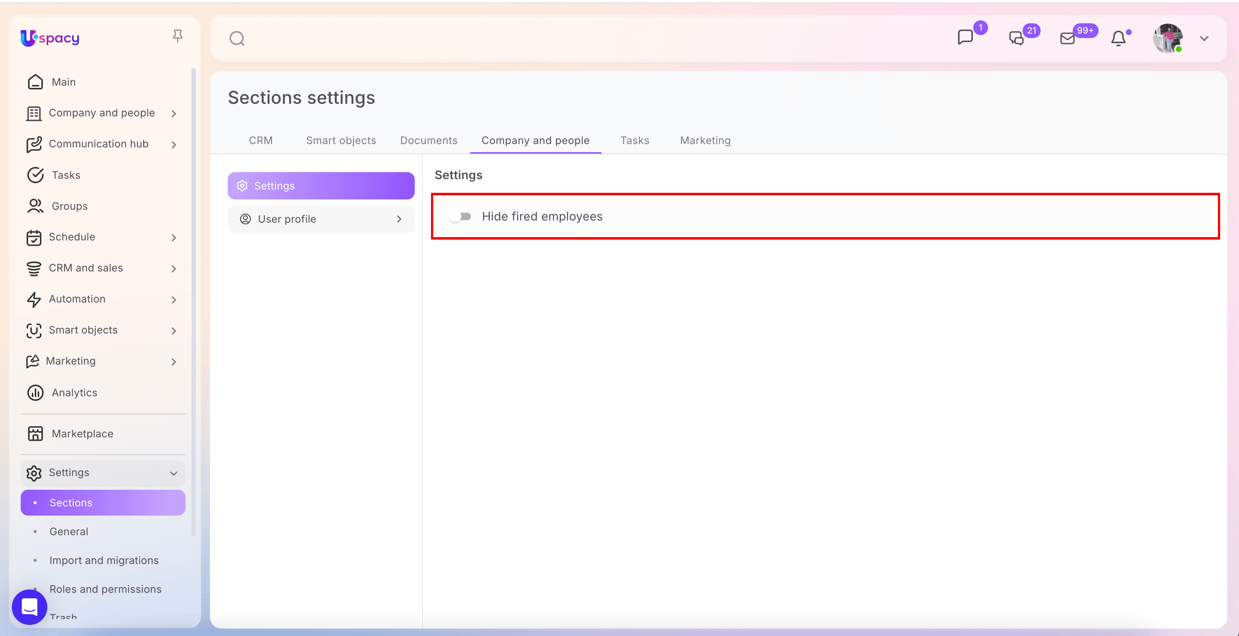The height and width of the screenshot is (636, 1239).
Task: Collapse the Settings sidebar chevron
Action: pos(174,473)
